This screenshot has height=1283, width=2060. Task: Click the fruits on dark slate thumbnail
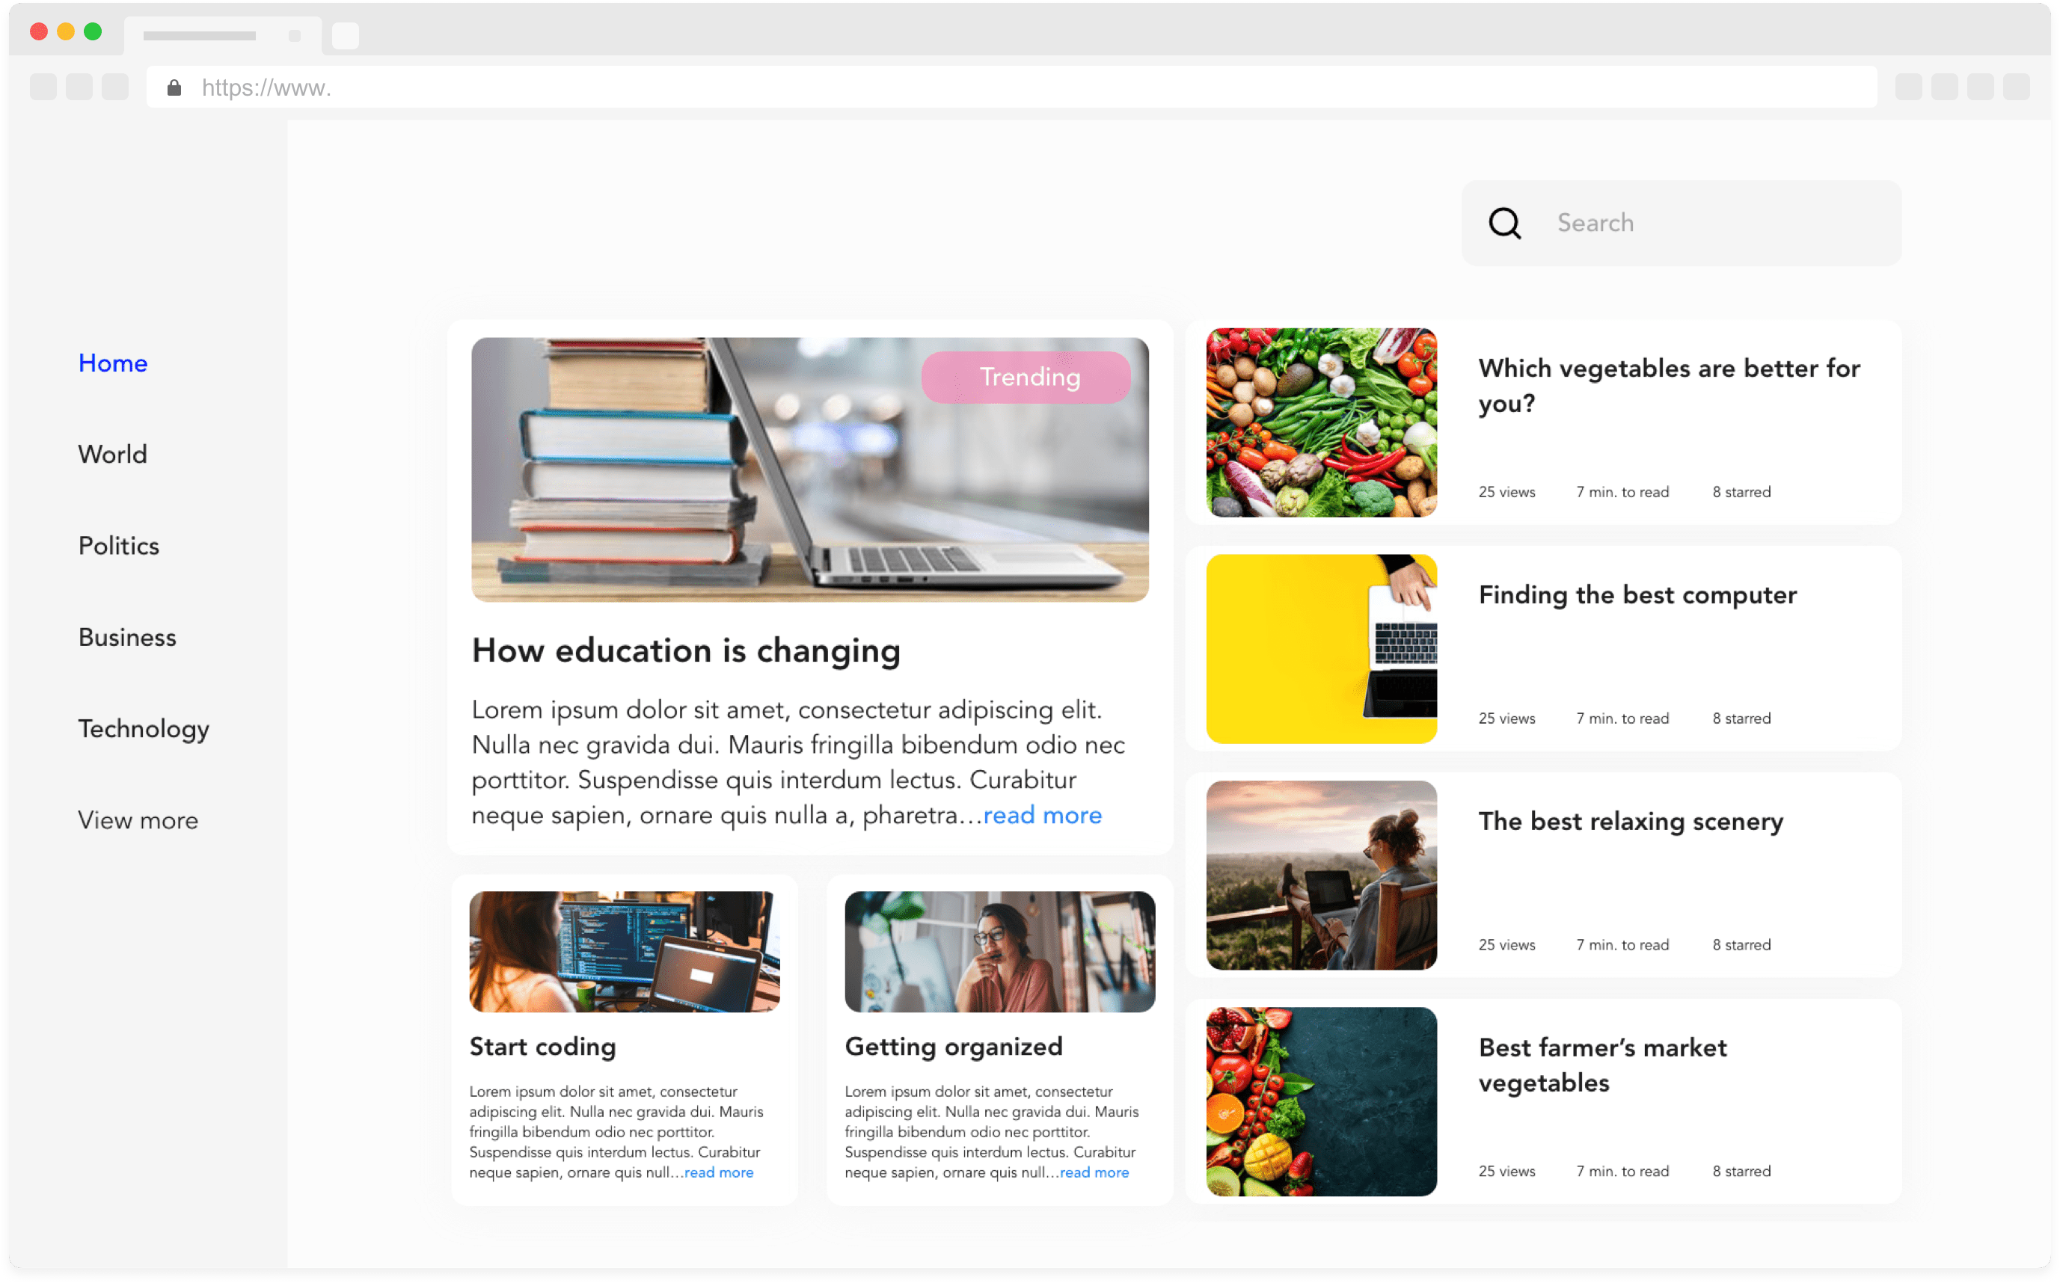click(1322, 1102)
